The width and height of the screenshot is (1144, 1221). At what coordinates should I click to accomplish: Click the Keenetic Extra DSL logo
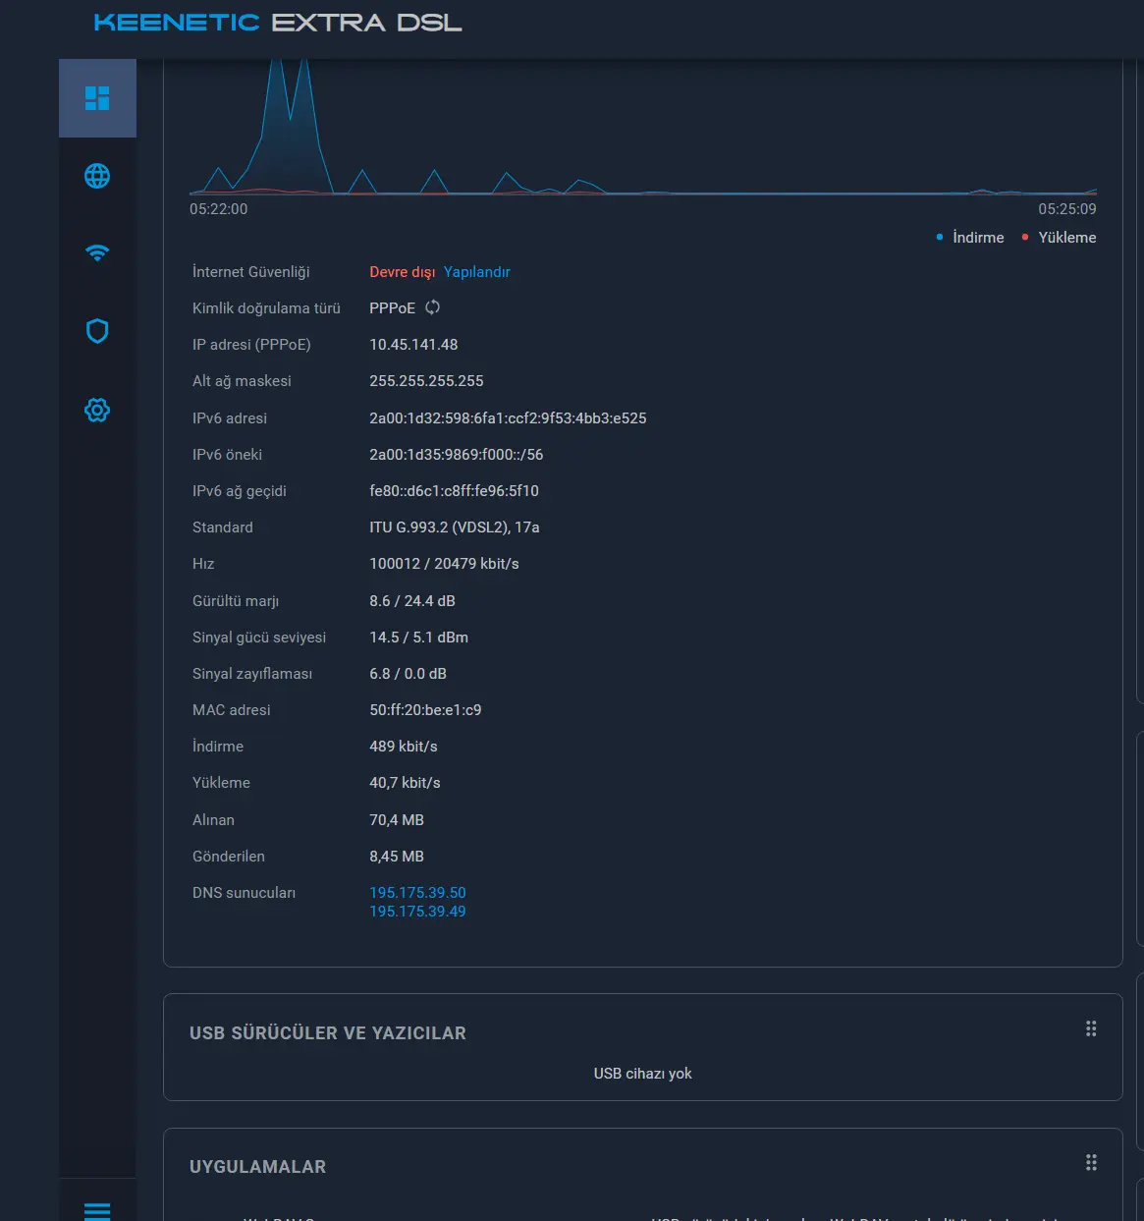278,23
